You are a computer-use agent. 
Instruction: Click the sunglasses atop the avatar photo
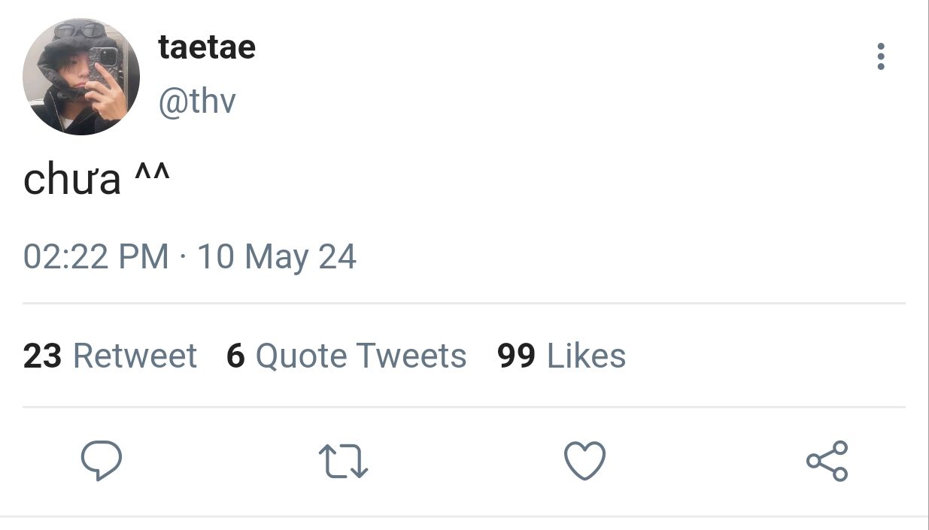pyautogui.click(x=79, y=32)
